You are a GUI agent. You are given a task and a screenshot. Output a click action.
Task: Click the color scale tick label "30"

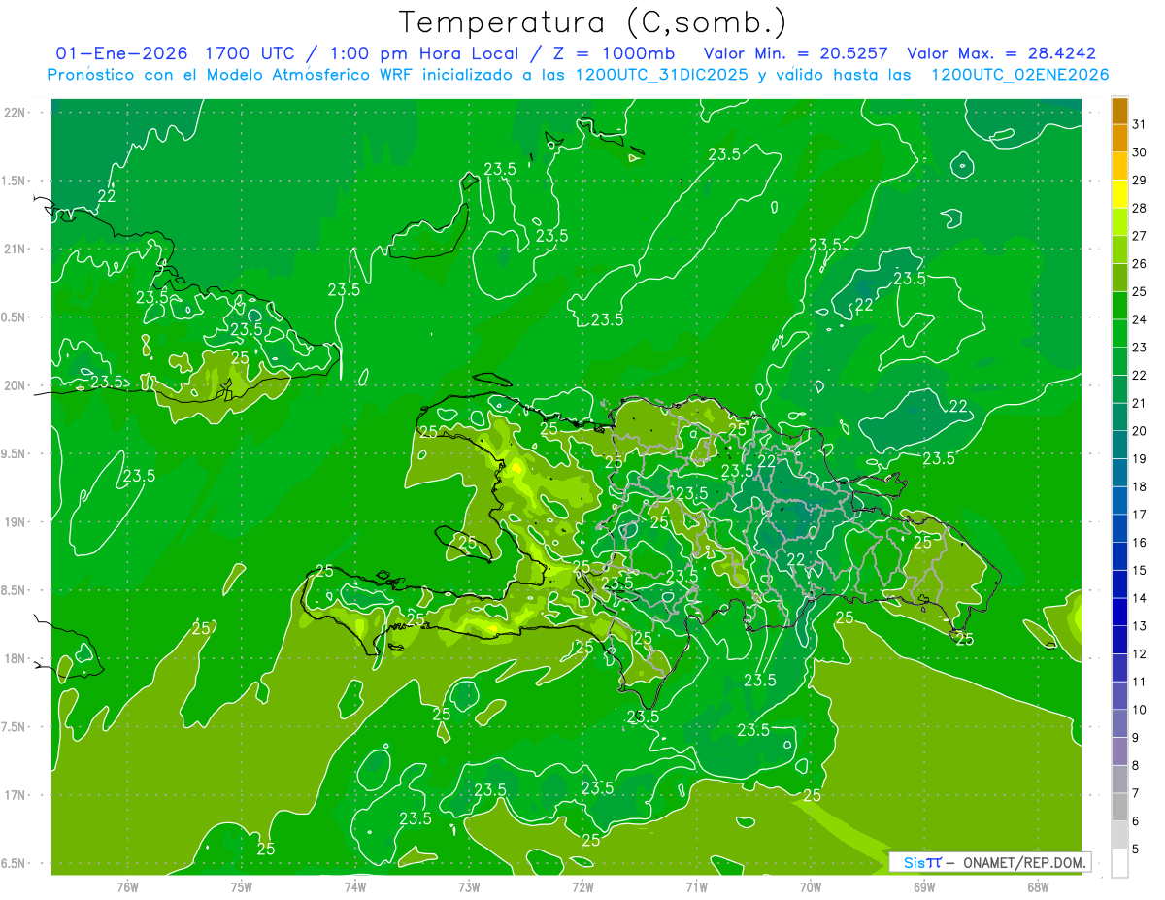click(1140, 152)
